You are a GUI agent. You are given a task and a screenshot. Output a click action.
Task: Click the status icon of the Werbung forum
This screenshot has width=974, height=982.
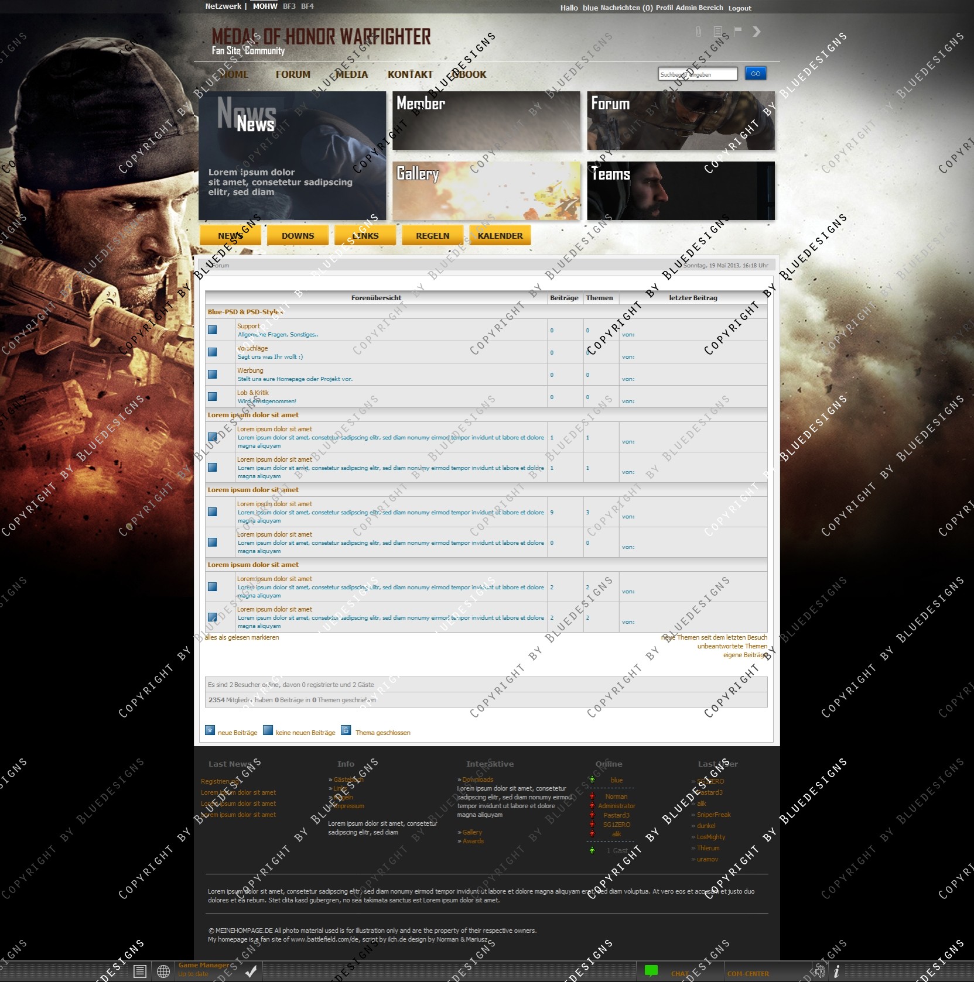[212, 375]
